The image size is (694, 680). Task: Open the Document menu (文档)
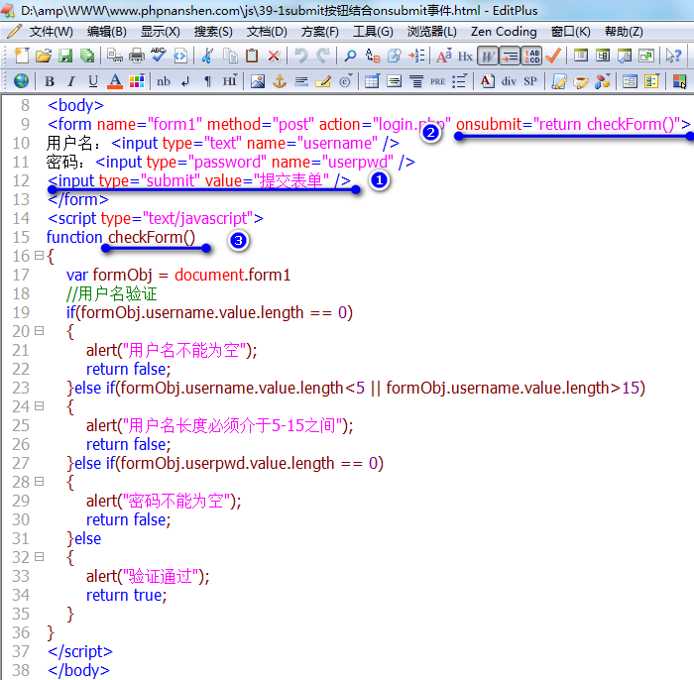267,32
